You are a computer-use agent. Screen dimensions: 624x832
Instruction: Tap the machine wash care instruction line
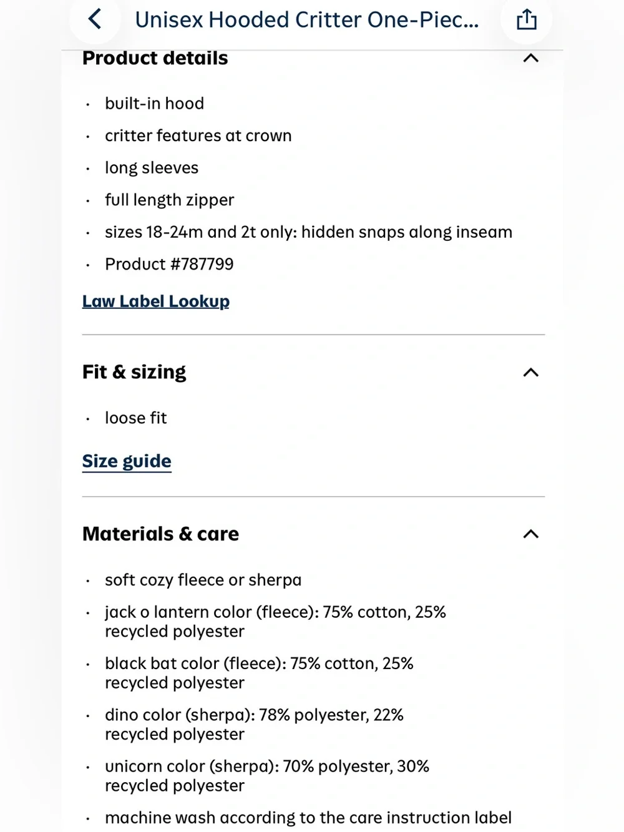[308, 818]
